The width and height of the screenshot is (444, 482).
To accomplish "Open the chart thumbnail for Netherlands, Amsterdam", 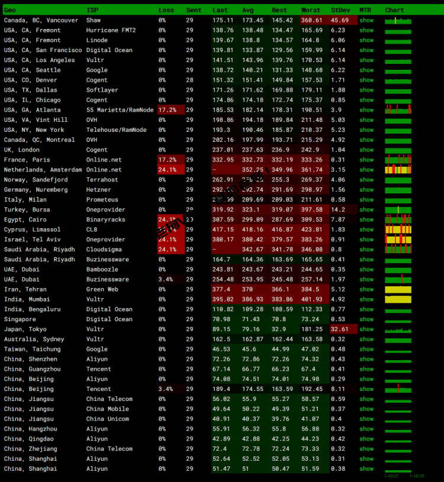I will point(398,169).
